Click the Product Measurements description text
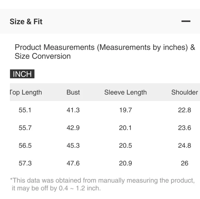The width and height of the screenshot is (200, 199). pyautogui.click(x=105, y=52)
